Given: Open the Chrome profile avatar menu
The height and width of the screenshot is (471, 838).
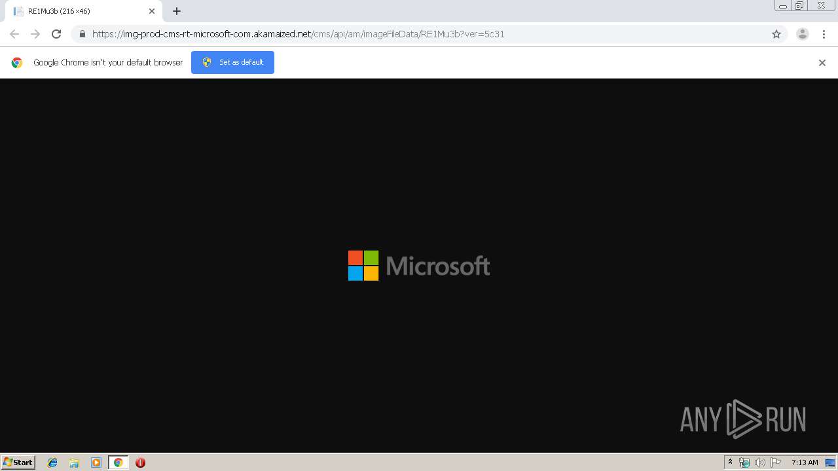Looking at the screenshot, I should (x=803, y=34).
